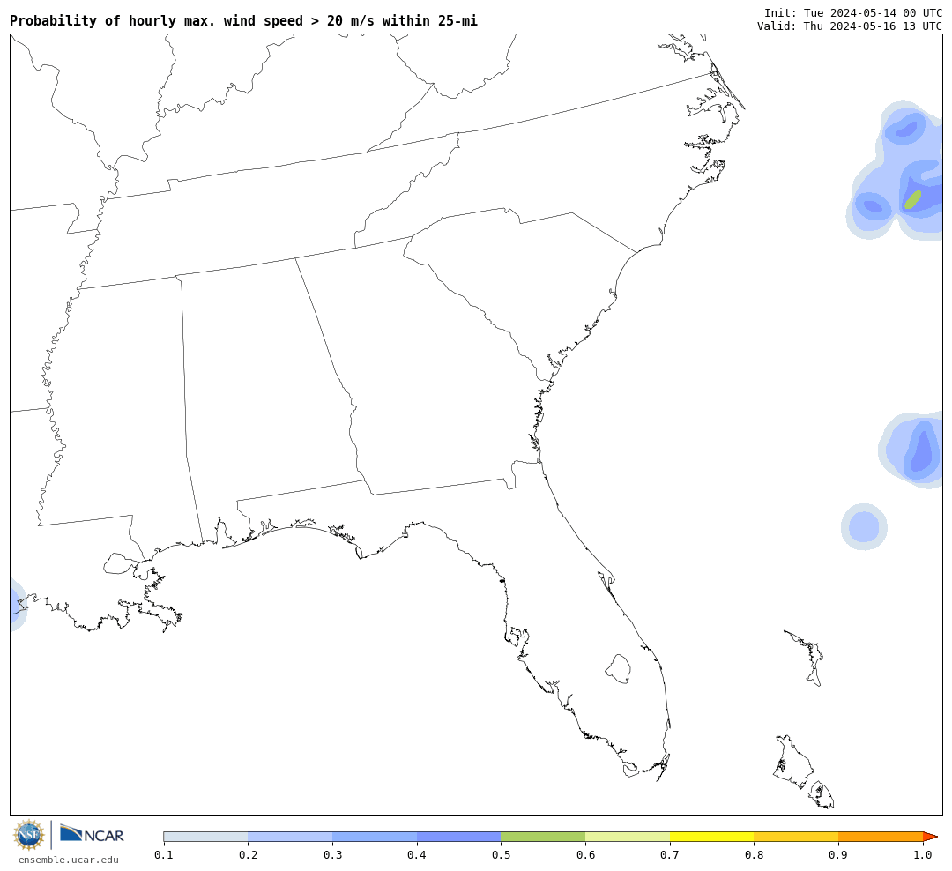This screenshot has width=952, height=871.
Task: Click the plot title about wind speed probability
Action: (243, 20)
